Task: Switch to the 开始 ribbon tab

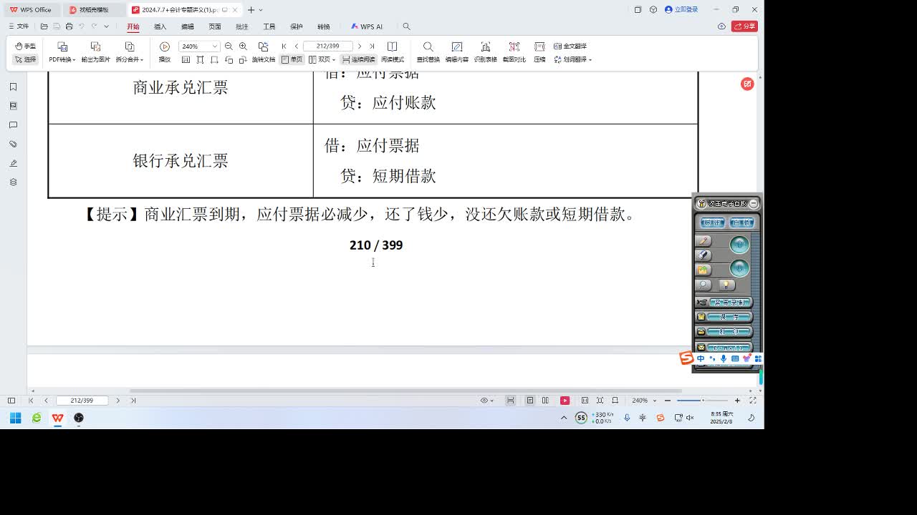Action: point(133,26)
